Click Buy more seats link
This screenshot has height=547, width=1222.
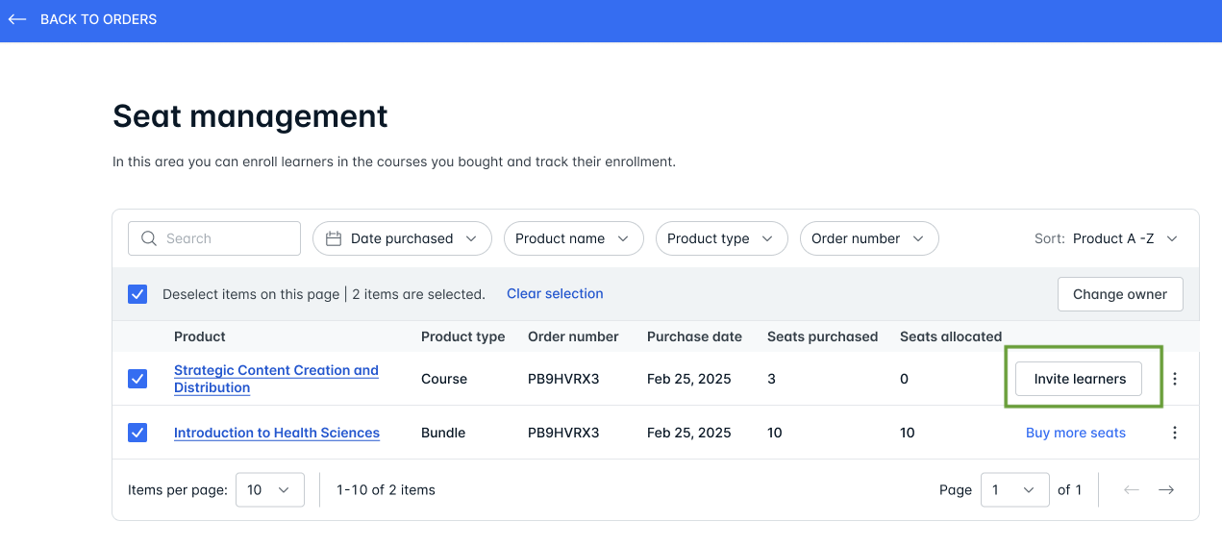(1076, 433)
